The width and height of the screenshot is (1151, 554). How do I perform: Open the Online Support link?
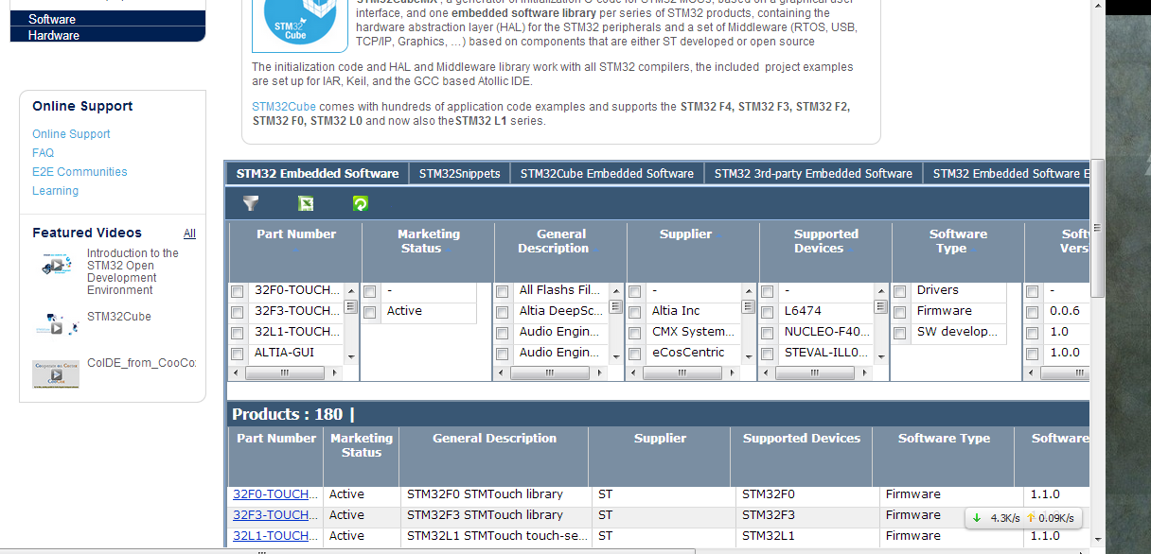71,134
